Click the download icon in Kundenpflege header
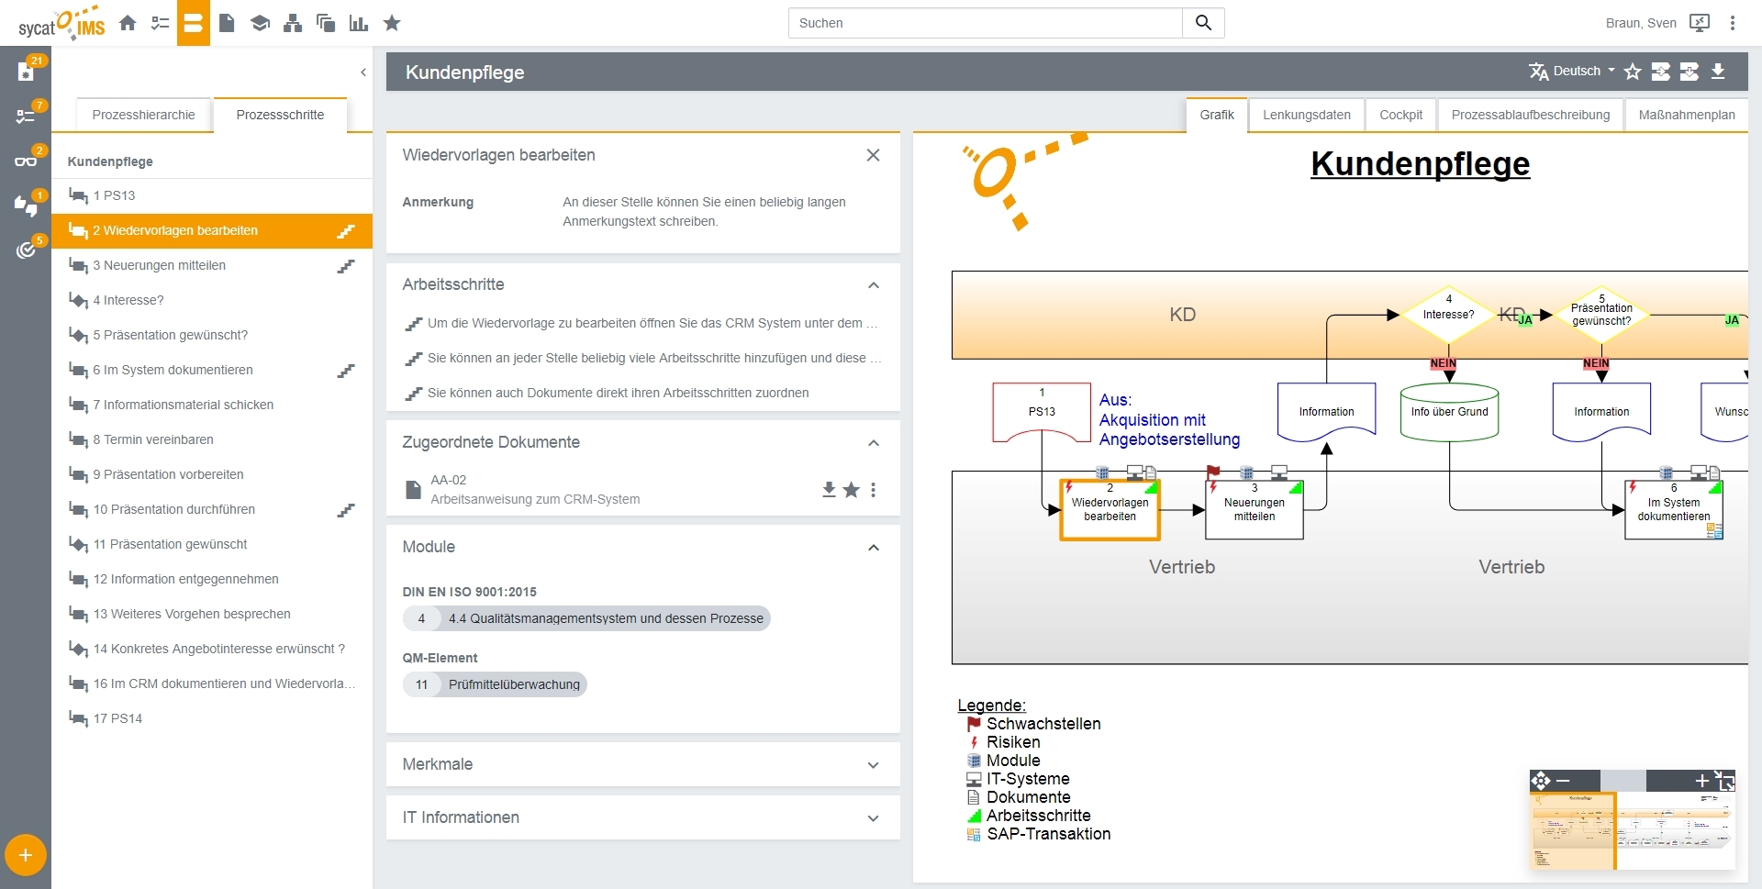Screen dimensions: 1762x889 tap(1718, 72)
